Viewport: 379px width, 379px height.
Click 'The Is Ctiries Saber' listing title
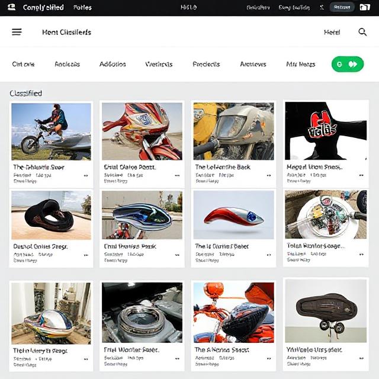(221, 246)
